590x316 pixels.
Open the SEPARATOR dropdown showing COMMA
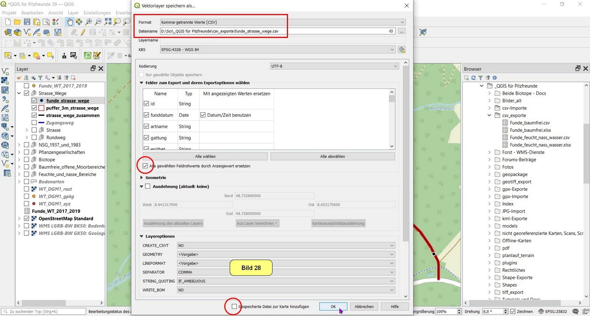(286, 272)
